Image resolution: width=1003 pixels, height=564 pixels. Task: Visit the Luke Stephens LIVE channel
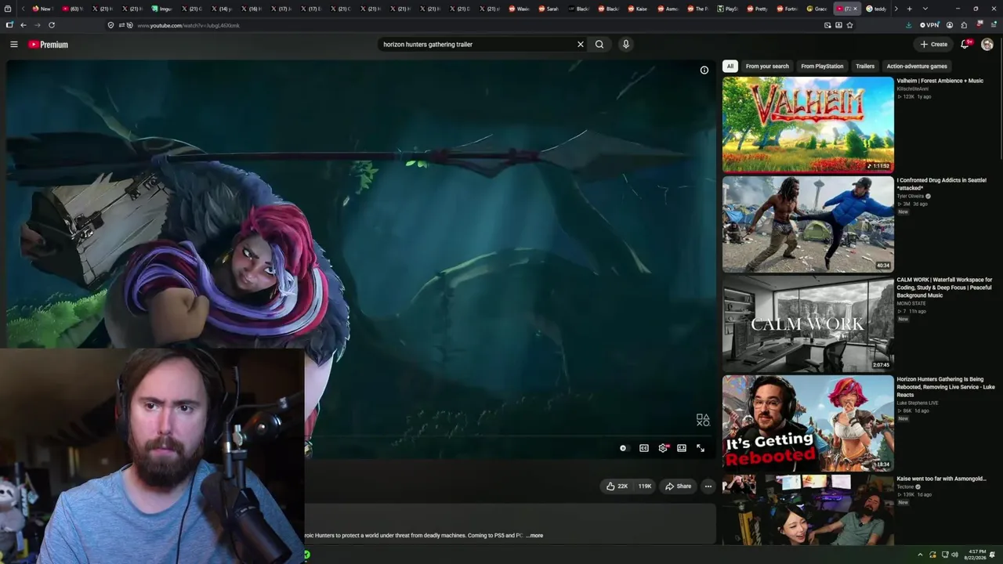coord(918,403)
